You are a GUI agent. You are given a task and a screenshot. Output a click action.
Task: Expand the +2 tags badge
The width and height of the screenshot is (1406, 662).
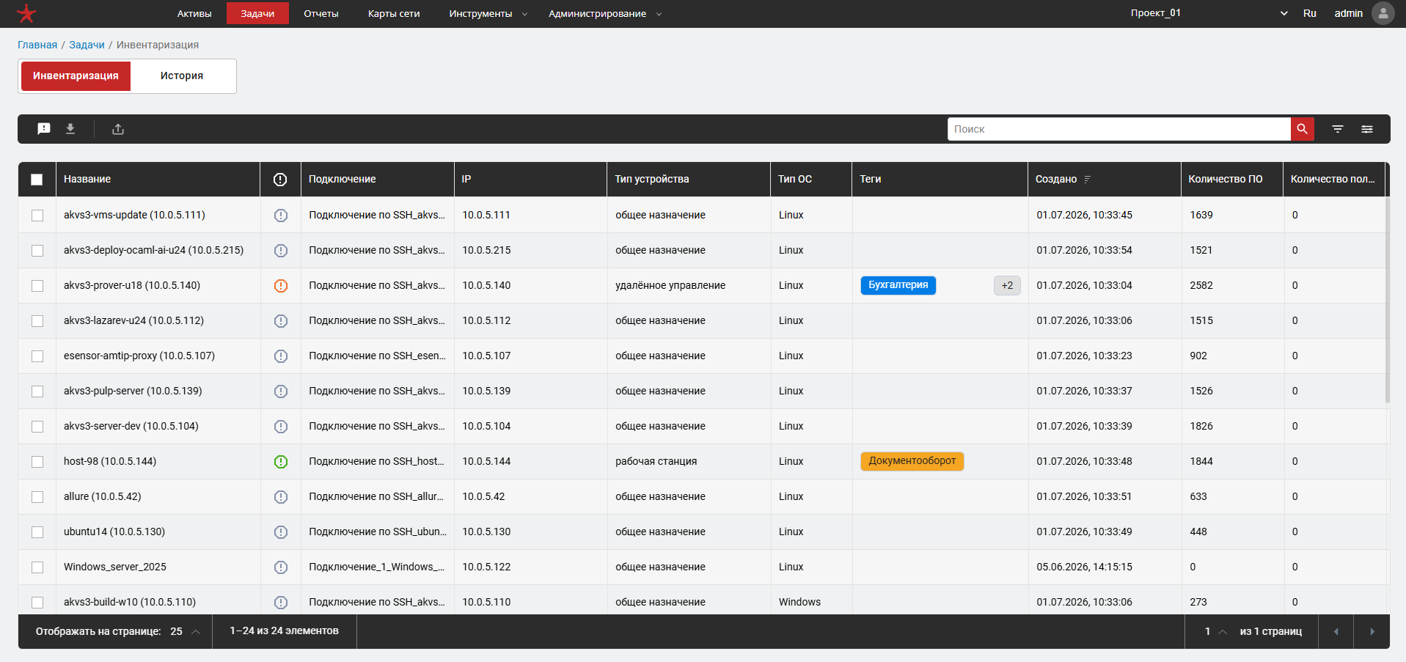(x=1007, y=286)
